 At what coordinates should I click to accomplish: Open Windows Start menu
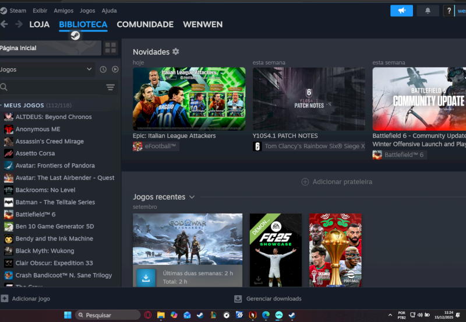[x=68, y=315]
